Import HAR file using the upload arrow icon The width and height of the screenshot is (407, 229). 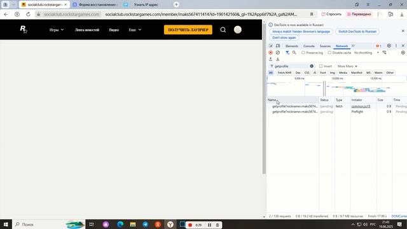coord(270,59)
